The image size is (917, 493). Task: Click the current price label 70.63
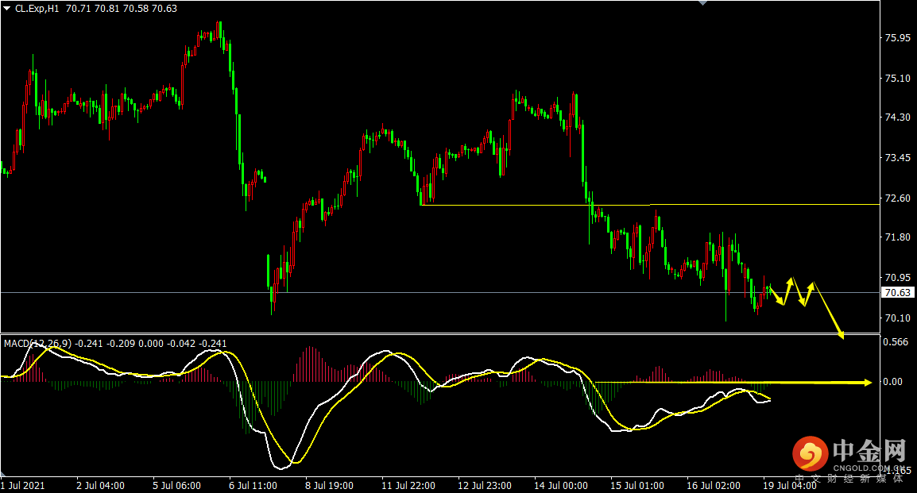pos(897,293)
